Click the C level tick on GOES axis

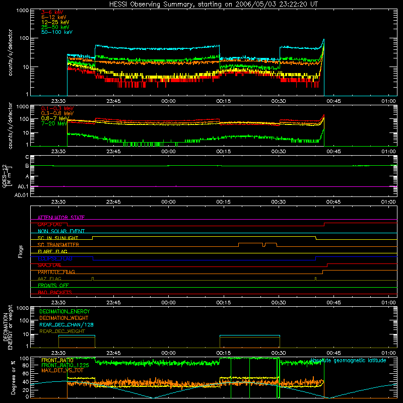(x=27, y=157)
